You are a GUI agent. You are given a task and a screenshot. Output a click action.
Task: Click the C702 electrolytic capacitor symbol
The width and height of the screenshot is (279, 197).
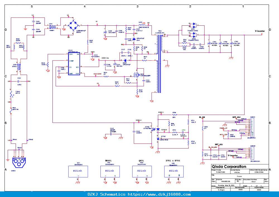click(x=220, y=43)
